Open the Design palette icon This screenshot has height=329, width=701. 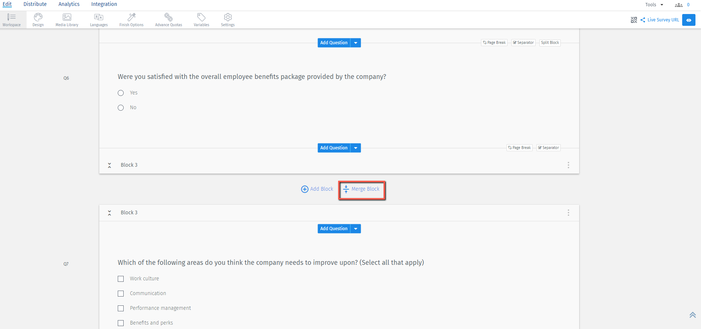[38, 17]
